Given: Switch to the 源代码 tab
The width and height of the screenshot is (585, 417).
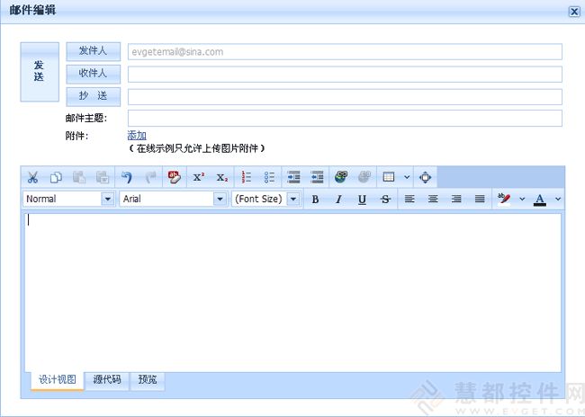Looking at the screenshot, I should coord(107,380).
